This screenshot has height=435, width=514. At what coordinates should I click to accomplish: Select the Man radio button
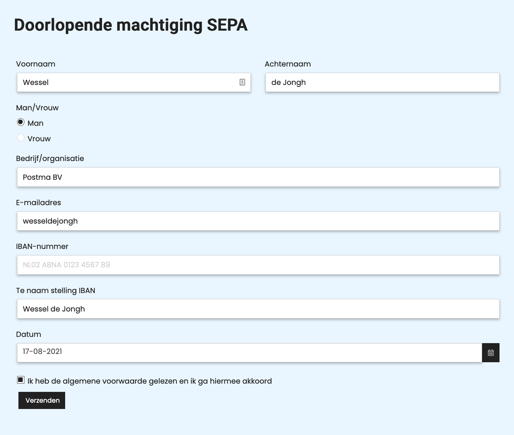(x=21, y=122)
